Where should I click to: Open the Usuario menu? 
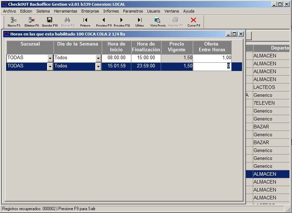[154, 11]
